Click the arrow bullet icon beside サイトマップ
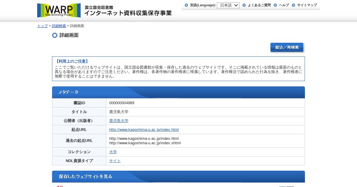357x187 pixels. [x=293, y=5]
